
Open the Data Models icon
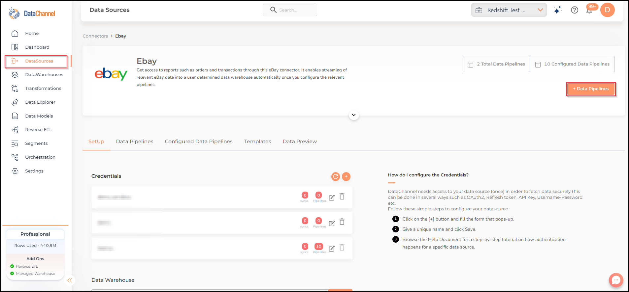(15, 116)
